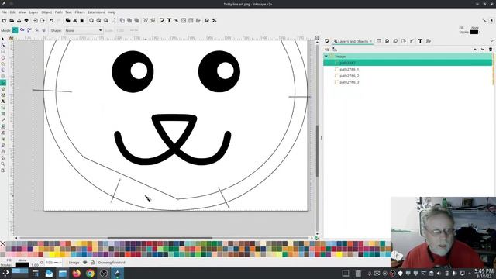This screenshot has height=279, width=496.
Task: Open Chrome from the taskbar
Action: [x=90, y=274]
